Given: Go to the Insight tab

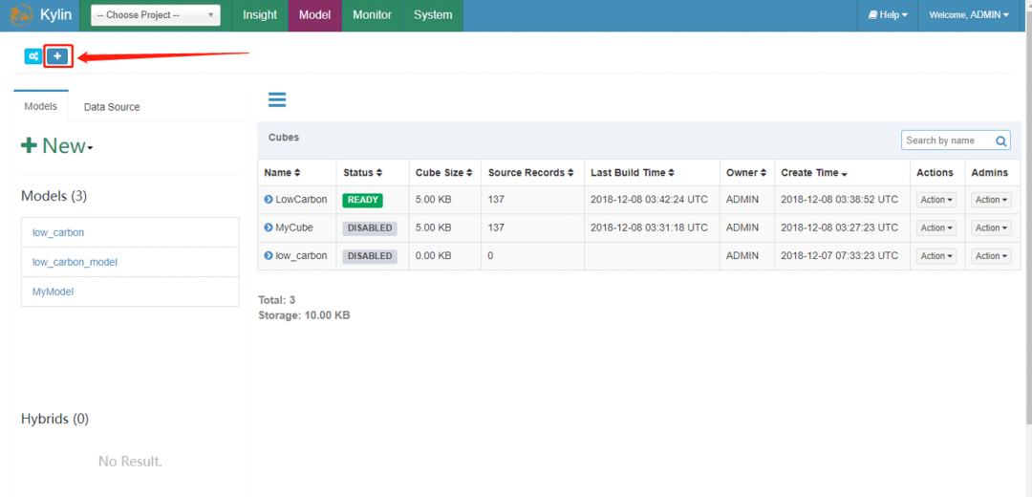Looking at the screenshot, I should click(260, 15).
